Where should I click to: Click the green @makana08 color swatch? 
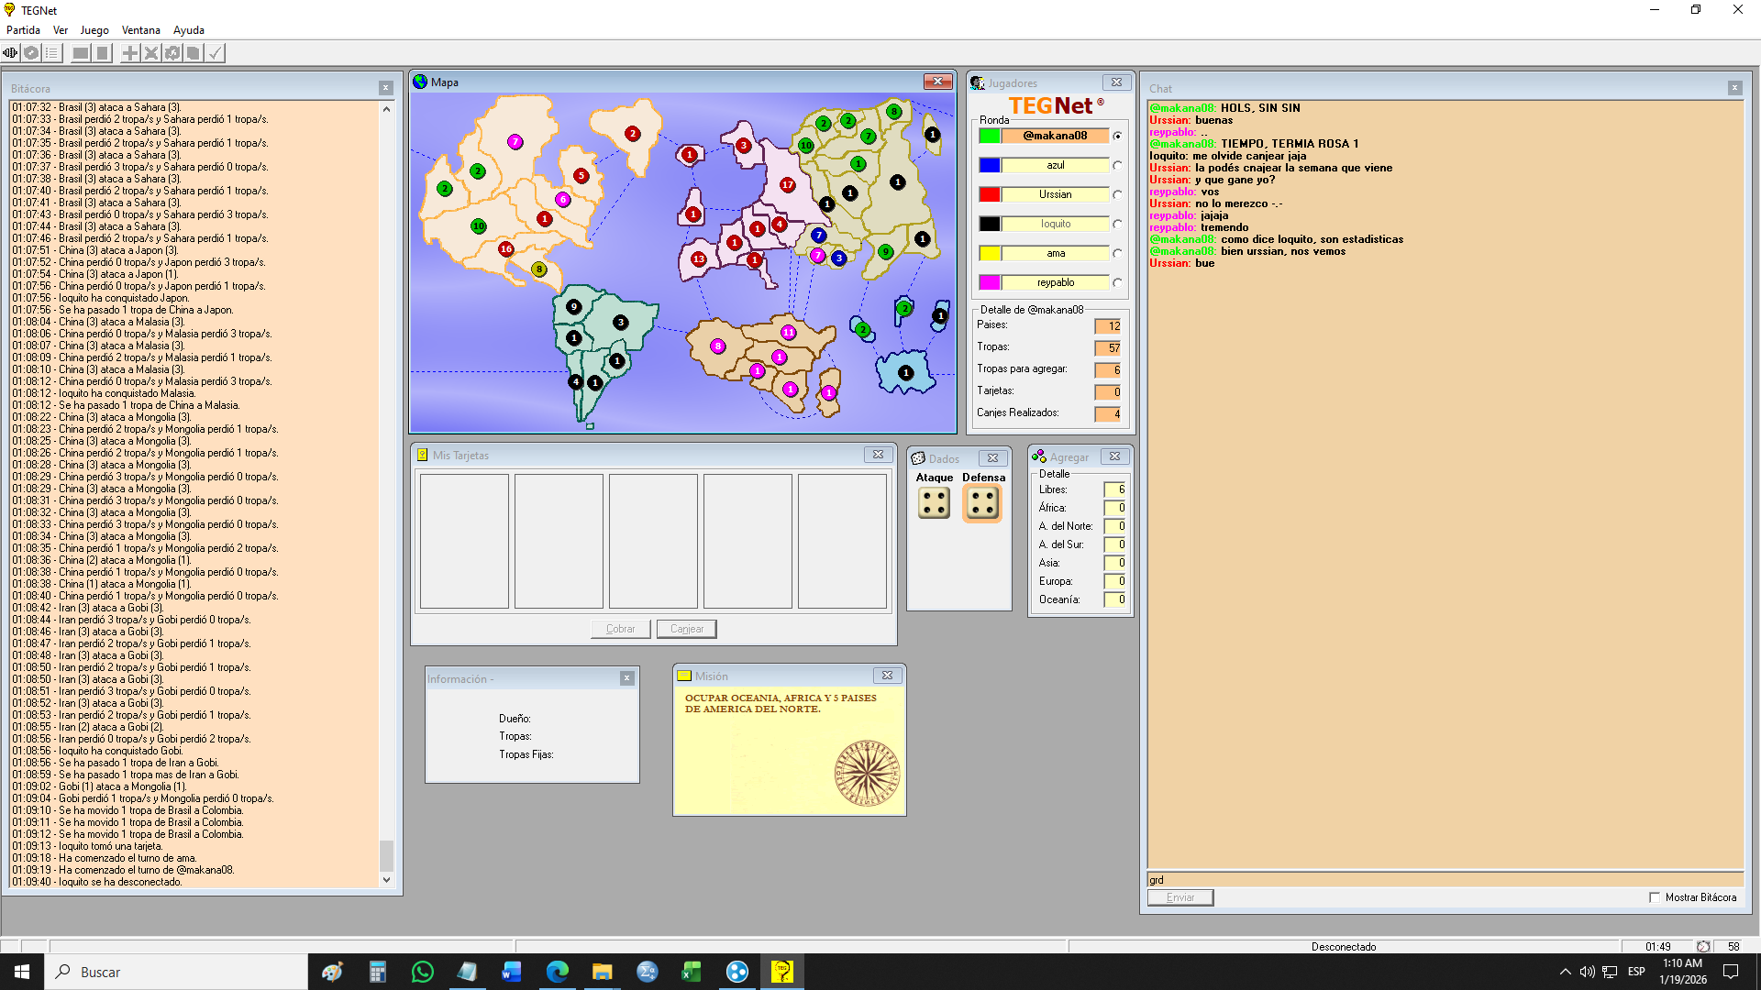click(x=989, y=136)
